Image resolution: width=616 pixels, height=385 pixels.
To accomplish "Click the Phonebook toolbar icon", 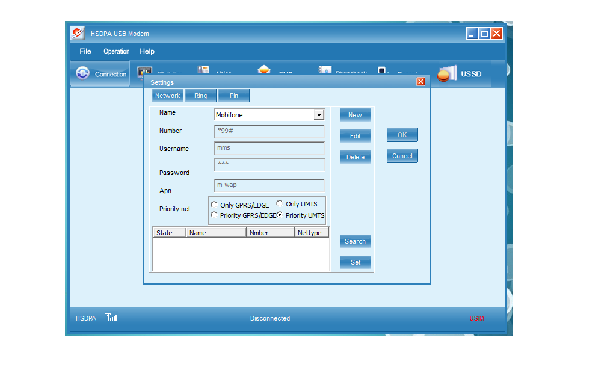I will click(x=325, y=70).
